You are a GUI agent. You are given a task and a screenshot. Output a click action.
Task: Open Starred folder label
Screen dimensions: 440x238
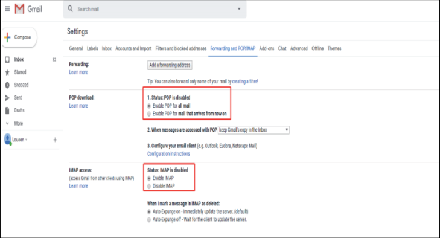click(20, 72)
